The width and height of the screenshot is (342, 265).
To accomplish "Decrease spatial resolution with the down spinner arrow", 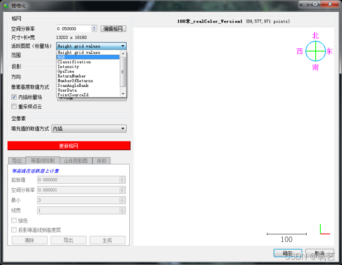I will coord(94,30).
